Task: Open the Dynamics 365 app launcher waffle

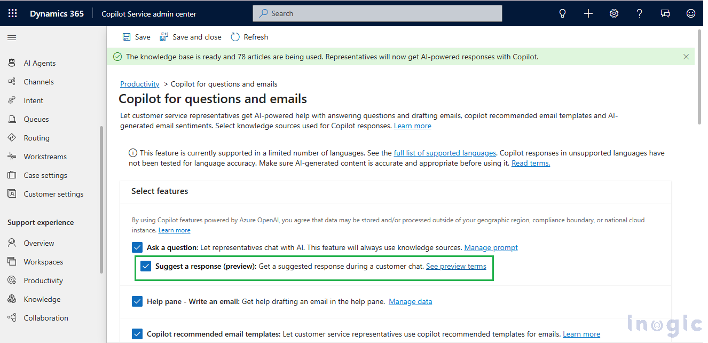Action: click(x=12, y=13)
